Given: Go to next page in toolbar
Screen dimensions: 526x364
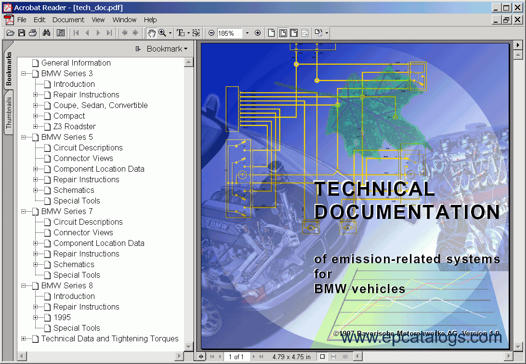Looking at the screenshot, I should pyautogui.click(x=98, y=33).
